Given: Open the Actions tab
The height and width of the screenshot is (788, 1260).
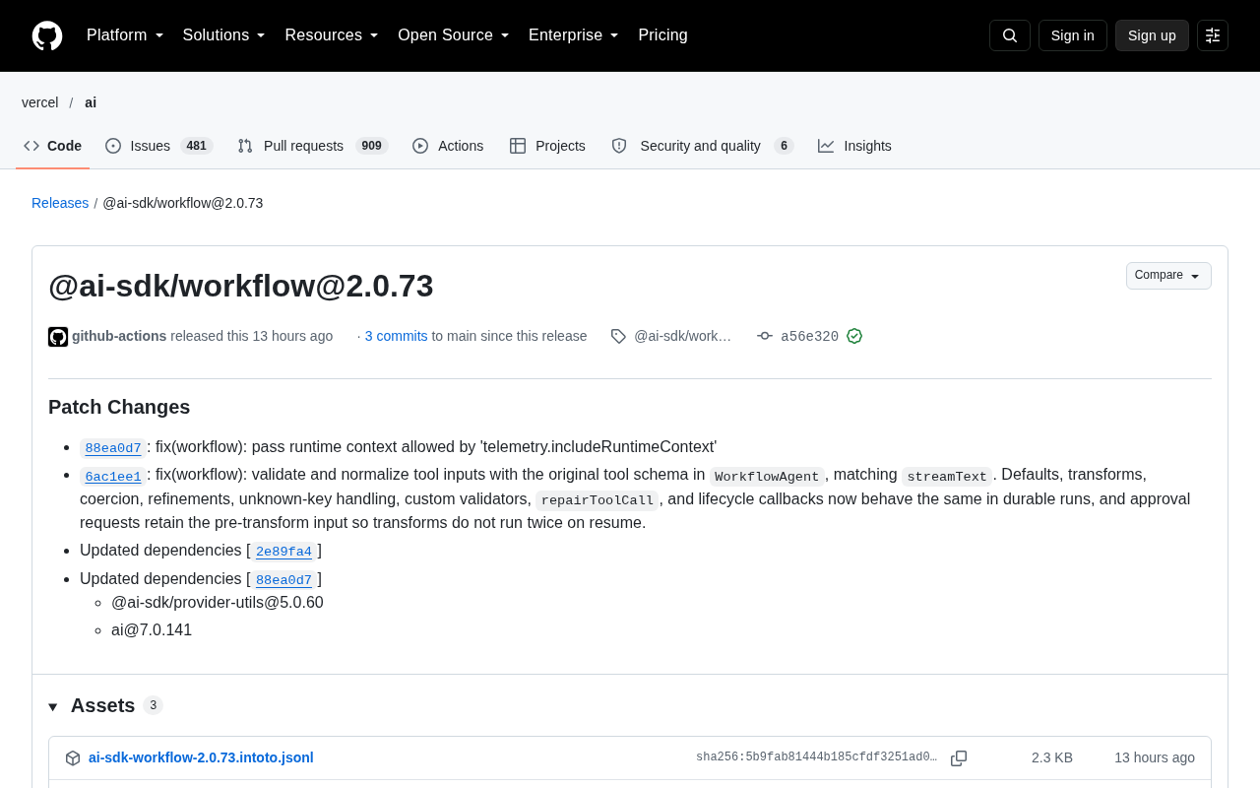Looking at the screenshot, I should [x=448, y=146].
